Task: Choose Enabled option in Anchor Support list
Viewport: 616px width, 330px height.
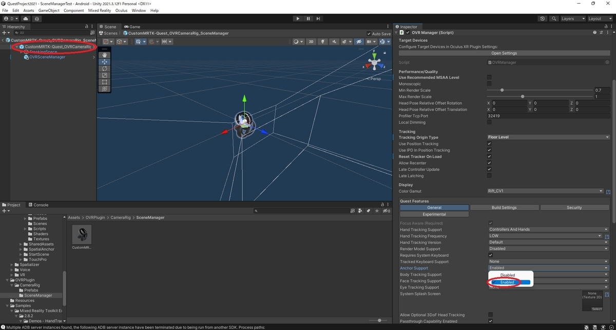Action: click(511, 282)
